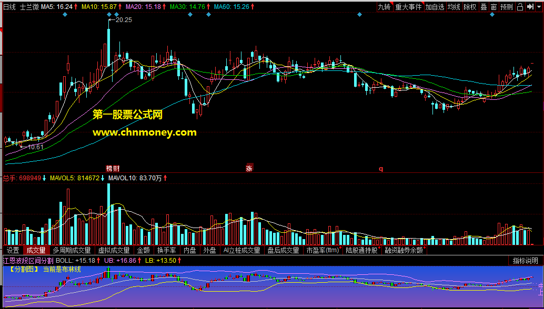544x309 pixels.
Task: Select the 陆股通持股 tab
Action: pyautogui.click(x=362, y=250)
